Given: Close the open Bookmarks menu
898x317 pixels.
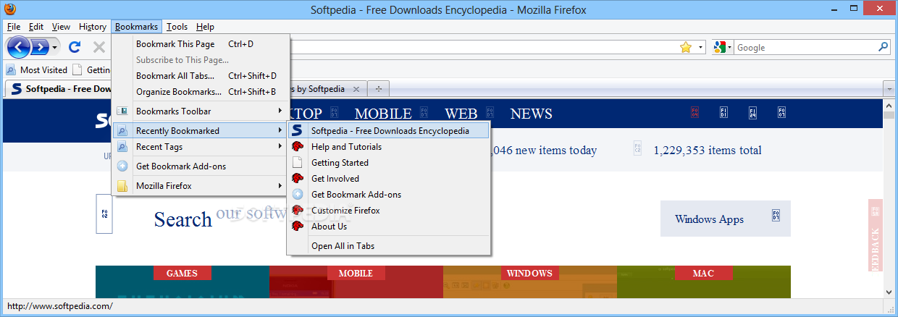Looking at the screenshot, I should click(136, 27).
